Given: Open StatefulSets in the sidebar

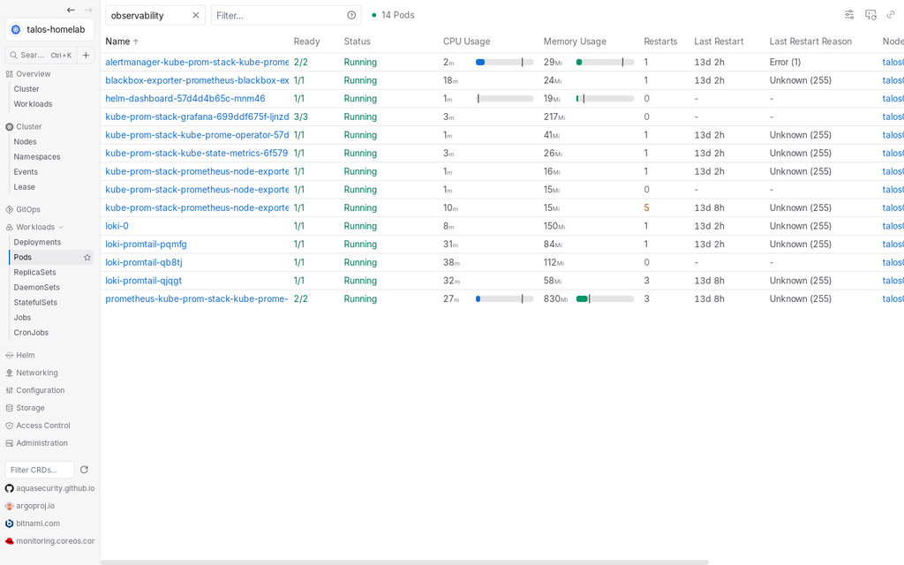Looking at the screenshot, I should pyautogui.click(x=35, y=302).
